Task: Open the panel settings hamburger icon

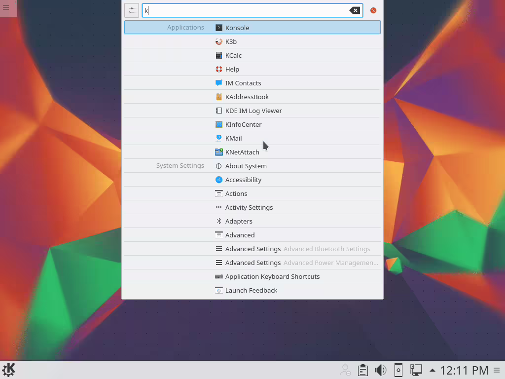Action: tap(497, 370)
